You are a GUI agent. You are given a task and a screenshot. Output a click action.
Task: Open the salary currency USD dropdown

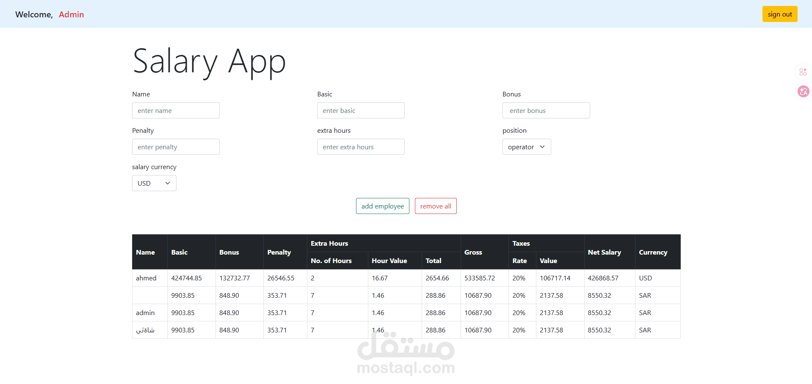[x=154, y=183]
